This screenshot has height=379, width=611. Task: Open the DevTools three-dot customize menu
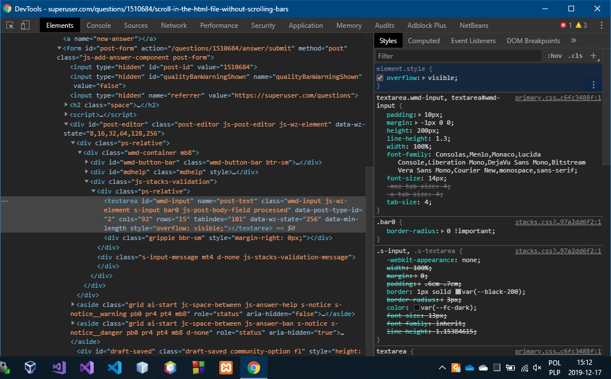click(601, 26)
